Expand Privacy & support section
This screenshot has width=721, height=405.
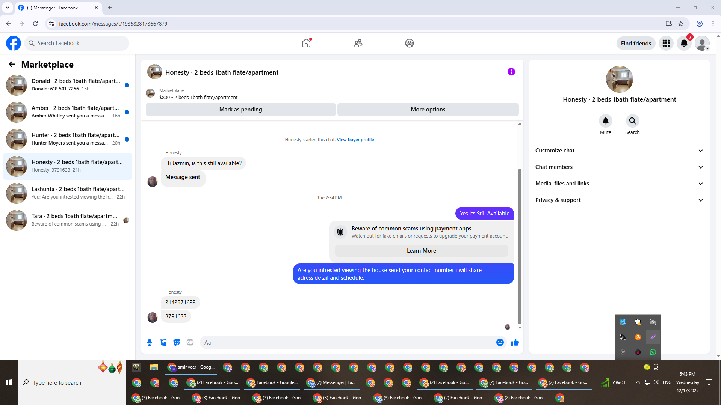point(619,200)
